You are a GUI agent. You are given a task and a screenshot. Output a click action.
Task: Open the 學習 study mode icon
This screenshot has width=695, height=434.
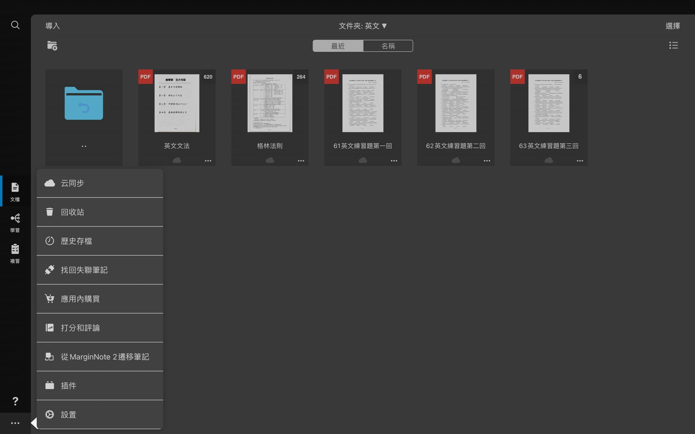(x=15, y=222)
